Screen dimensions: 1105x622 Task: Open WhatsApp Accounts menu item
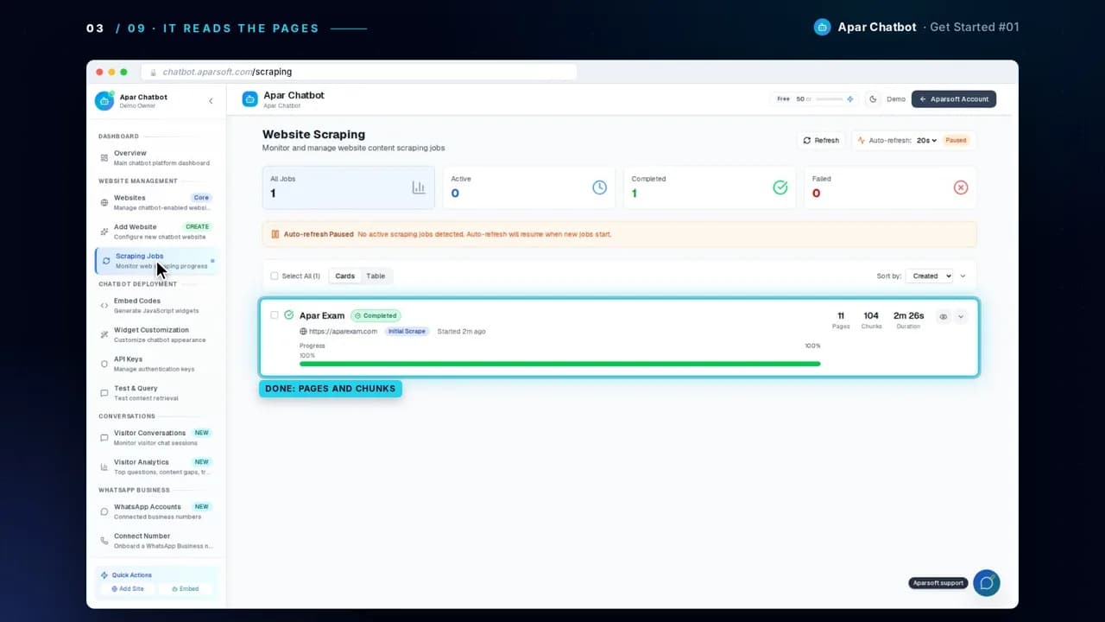[x=156, y=511]
